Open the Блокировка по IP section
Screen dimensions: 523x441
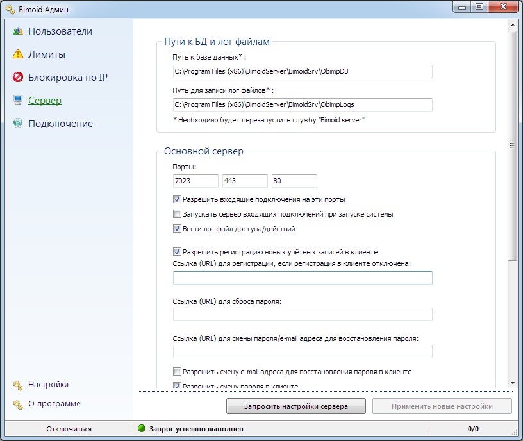[x=68, y=78]
